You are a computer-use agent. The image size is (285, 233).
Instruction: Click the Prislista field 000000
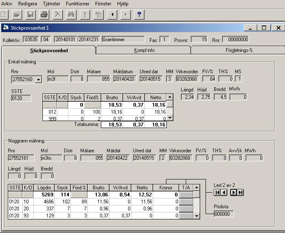(x=224, y=214)
